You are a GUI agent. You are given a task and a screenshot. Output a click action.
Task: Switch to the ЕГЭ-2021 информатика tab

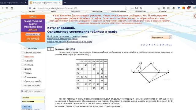pos(45,3)
